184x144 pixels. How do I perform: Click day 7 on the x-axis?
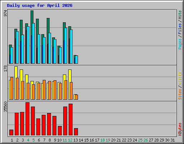point(44,140)
